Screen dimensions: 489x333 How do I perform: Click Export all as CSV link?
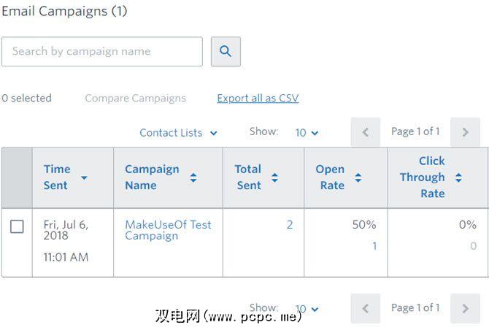tap(258, 98)
